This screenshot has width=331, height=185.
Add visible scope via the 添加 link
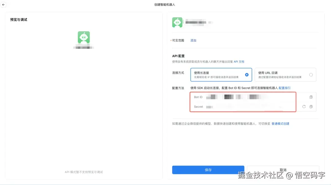pos(193,40)
